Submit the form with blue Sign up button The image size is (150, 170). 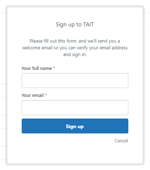(x=75, y=126)
